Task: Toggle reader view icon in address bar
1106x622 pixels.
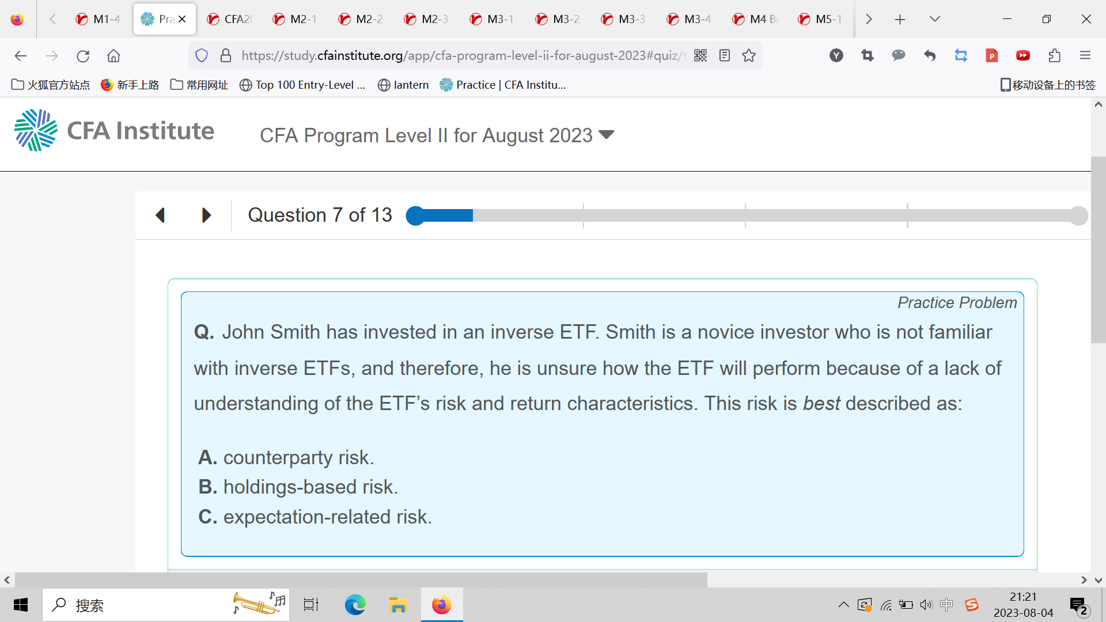Action: 725,55
